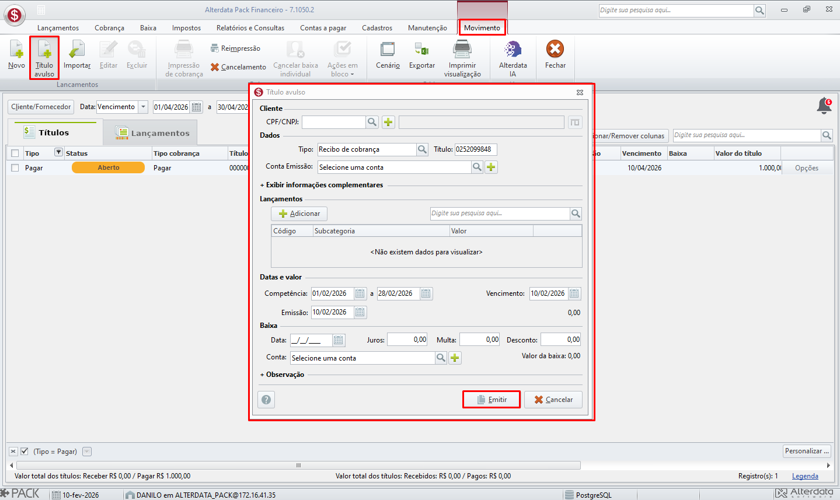The height and width of the screenshot is (500, 840).
Task: Check the Pagar row checkbox
Action: [15, 168]
